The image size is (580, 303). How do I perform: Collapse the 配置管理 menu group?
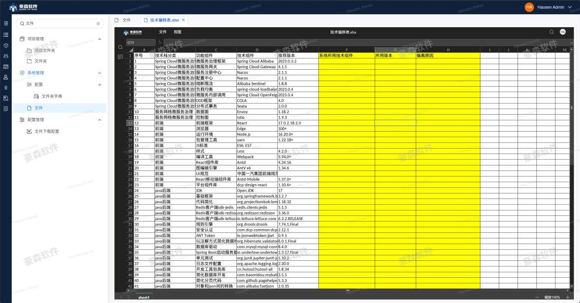pos(100,120)
